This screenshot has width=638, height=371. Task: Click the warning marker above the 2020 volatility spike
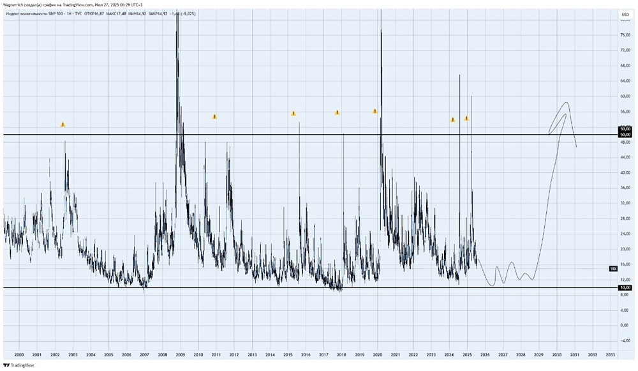[376, 110]
